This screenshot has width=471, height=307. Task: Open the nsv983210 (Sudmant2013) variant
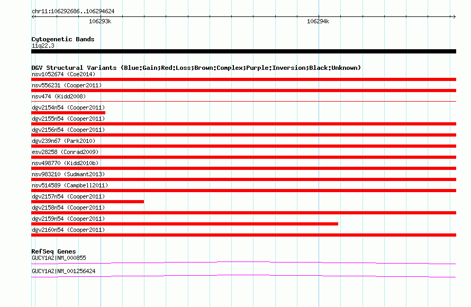68,174
